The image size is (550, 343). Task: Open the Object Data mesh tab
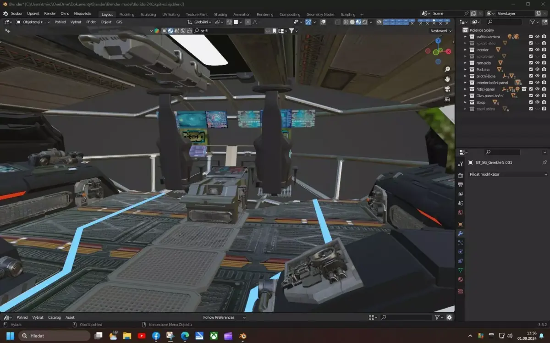click(x=461, y=270)
